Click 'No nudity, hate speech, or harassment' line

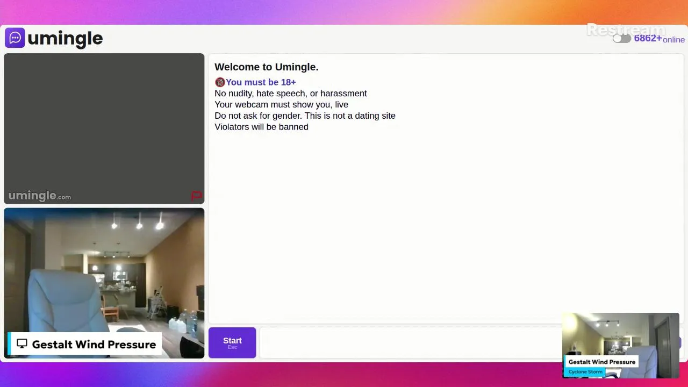tap(291, 94)
